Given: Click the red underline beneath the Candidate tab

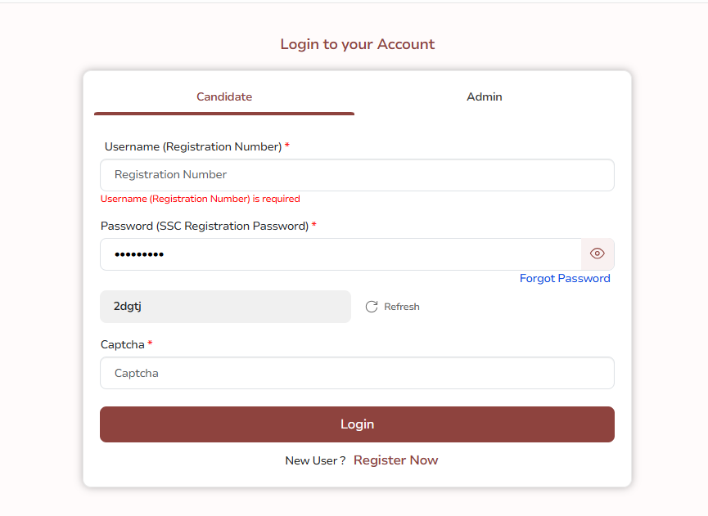Looking at the screenshot, I should 224,114.
